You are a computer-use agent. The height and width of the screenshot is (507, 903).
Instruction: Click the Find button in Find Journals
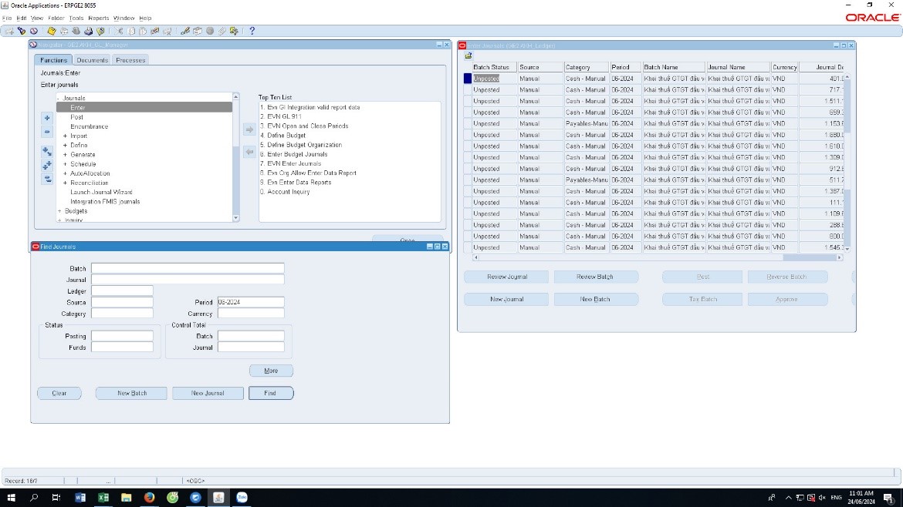(271, 393)
